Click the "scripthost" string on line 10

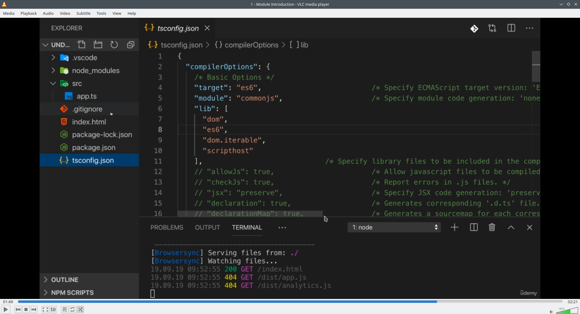pos(228,151)
